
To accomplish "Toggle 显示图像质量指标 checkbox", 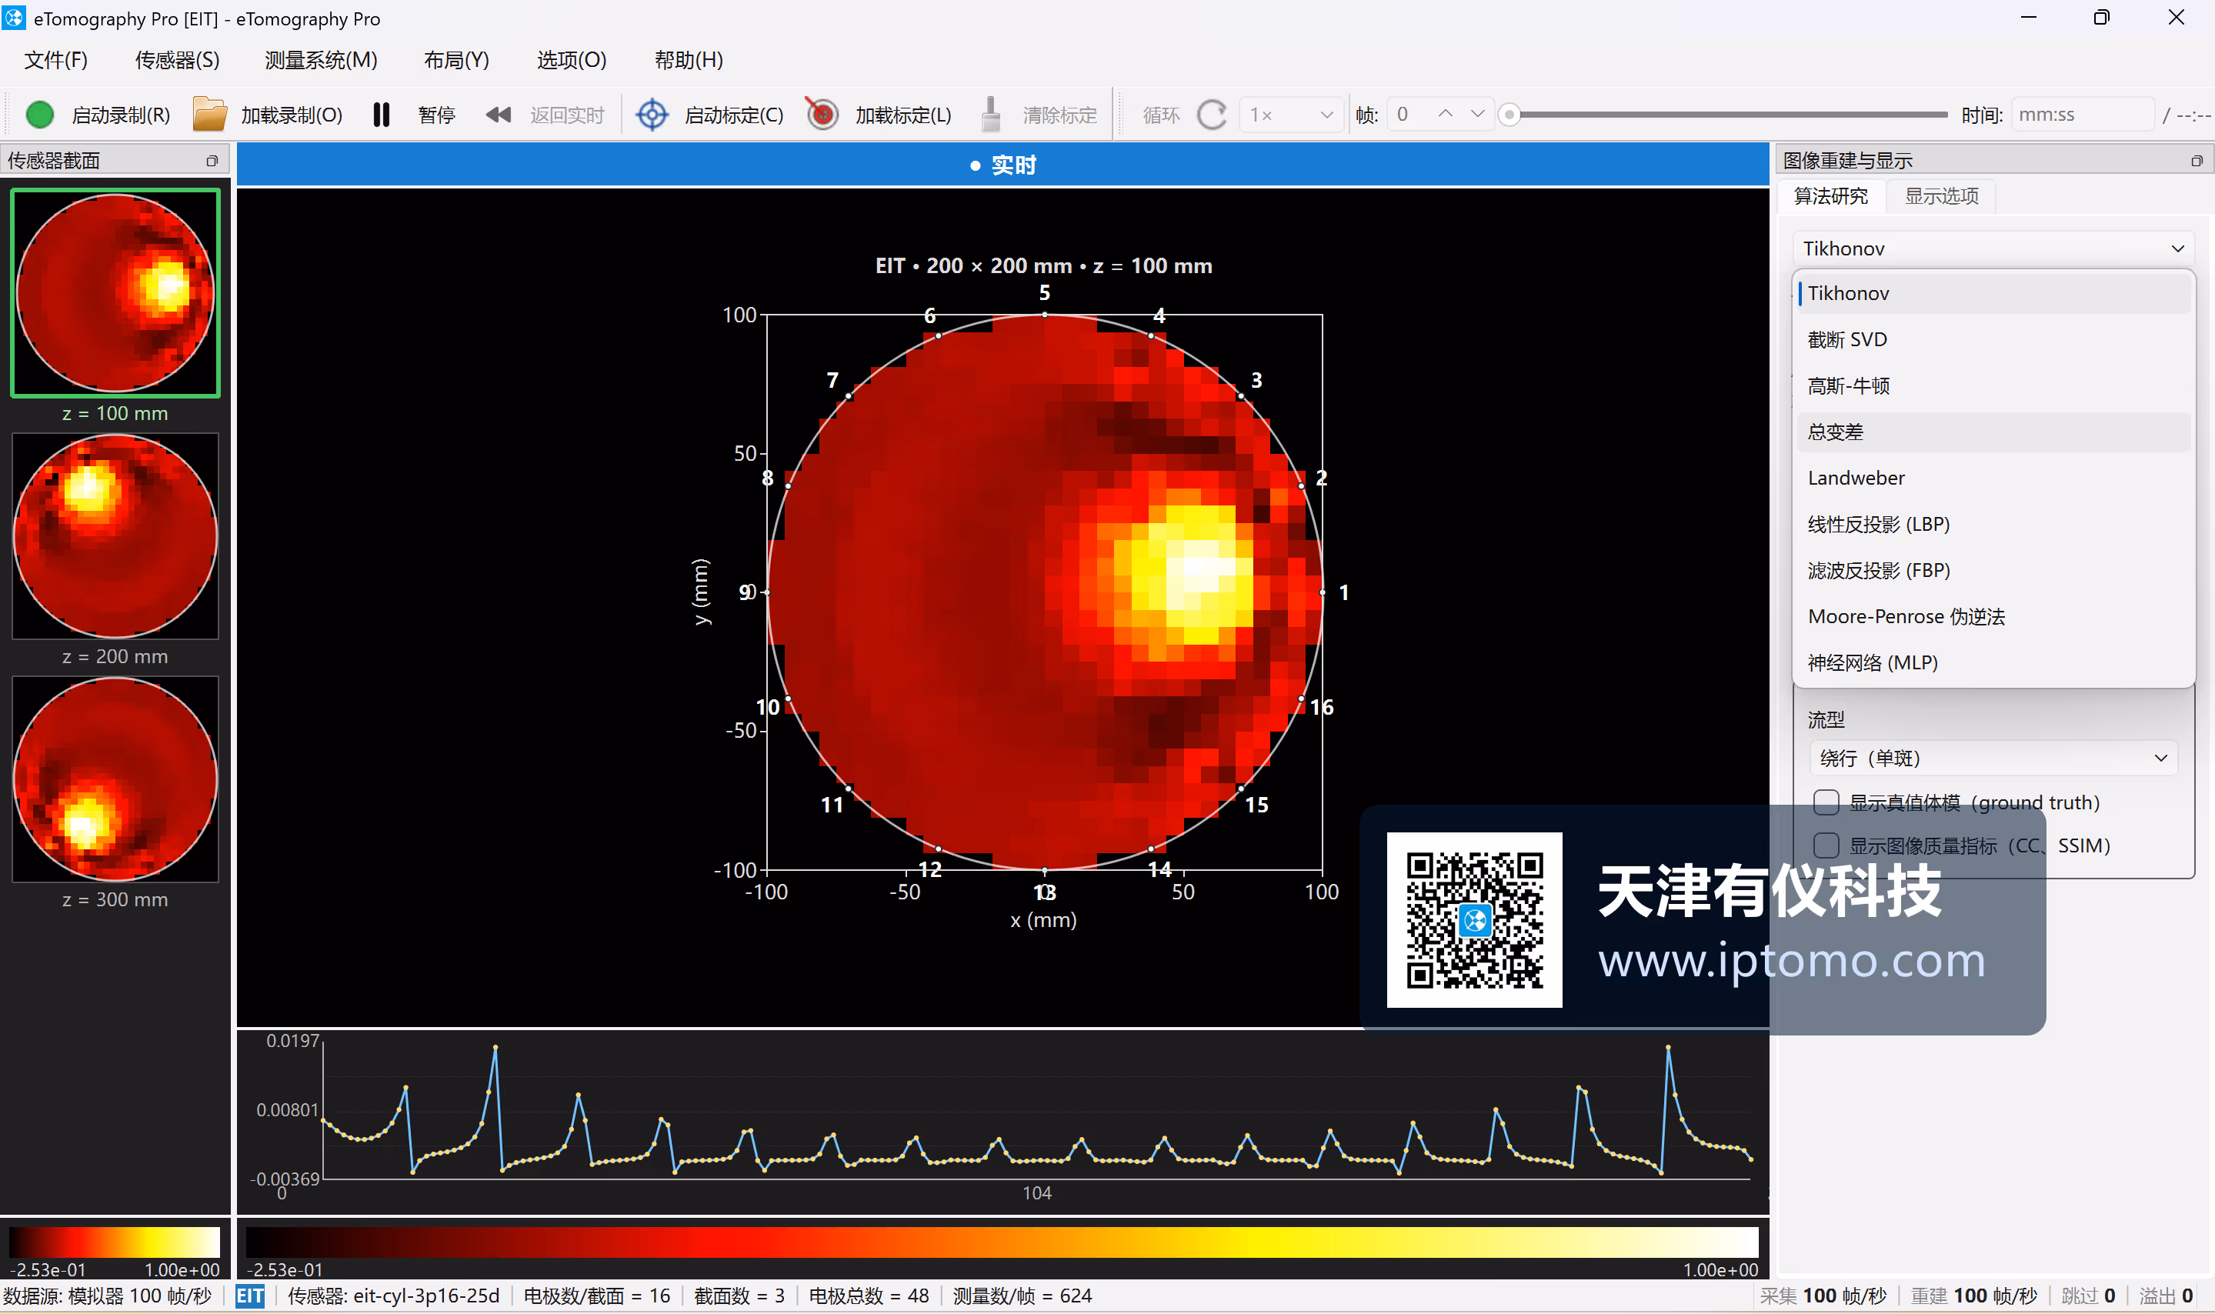I will (1826, 845).
